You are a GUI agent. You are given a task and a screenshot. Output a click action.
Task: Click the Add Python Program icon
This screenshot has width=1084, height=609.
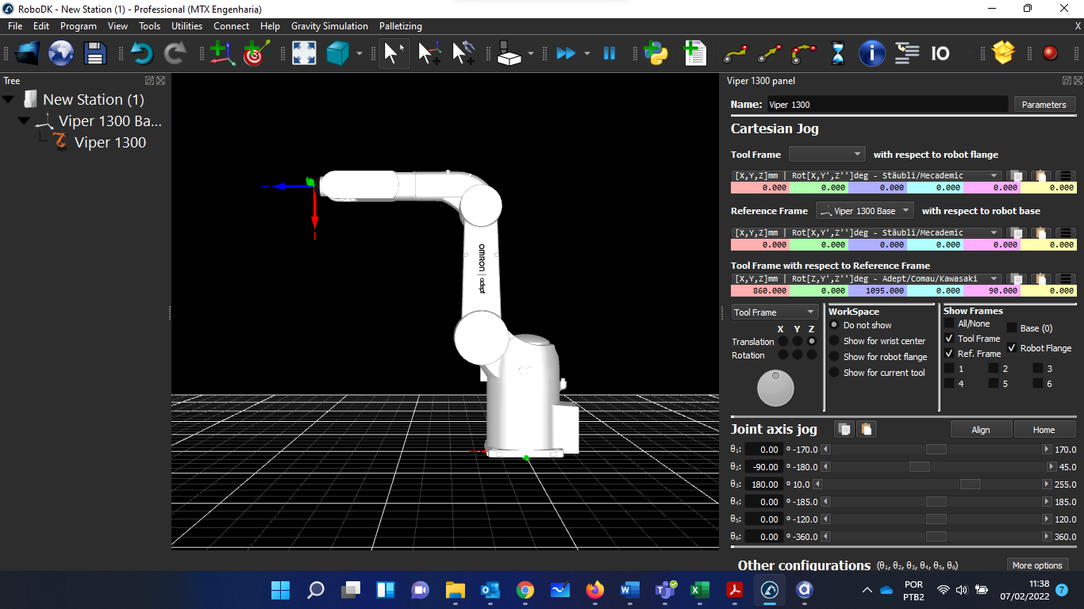point(655,54)
